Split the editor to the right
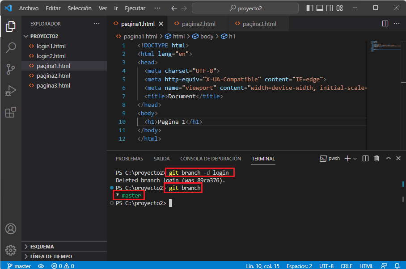The image size is (406, 269). point(385,24)
